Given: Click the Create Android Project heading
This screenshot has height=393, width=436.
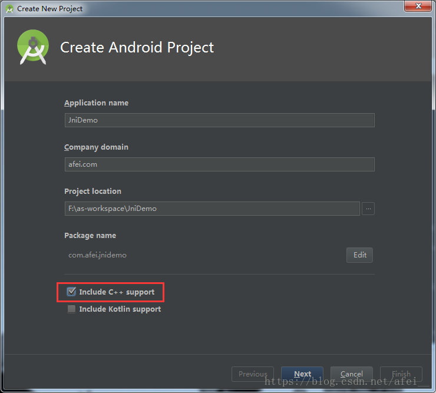Looking at the screenshot, I should (x=137, y=47).
